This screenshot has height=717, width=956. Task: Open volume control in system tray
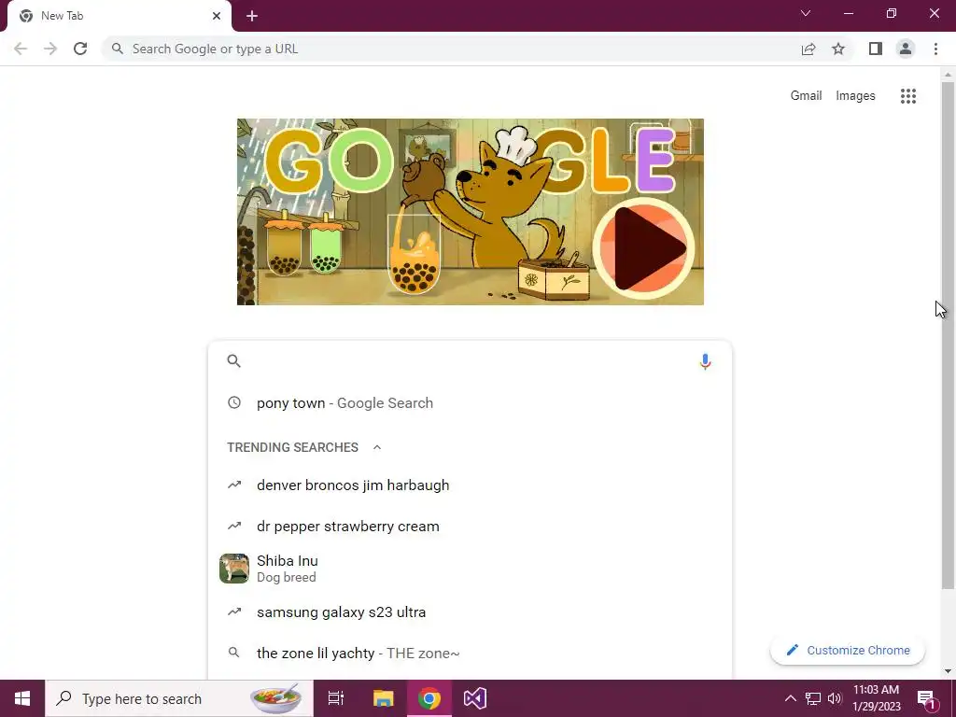(835, 698)
